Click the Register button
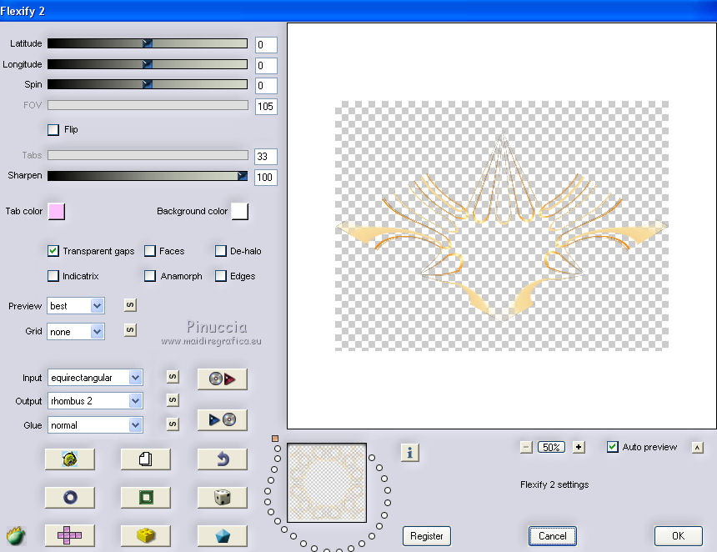Image resolution: width=717 pixels, height=552 pixels. tap(427, 536)
